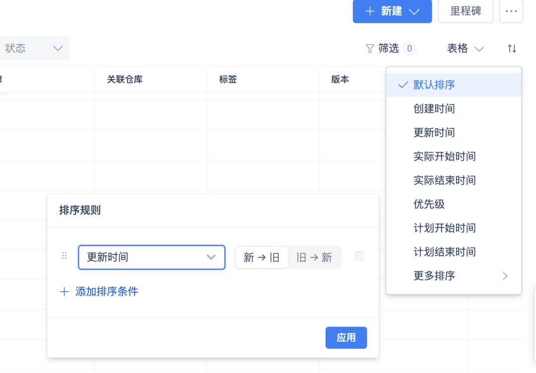Image resolution: width=536 pixels, height=373 pixels.
Task: Click the 里程碑 button
Action: pos(466,11)
